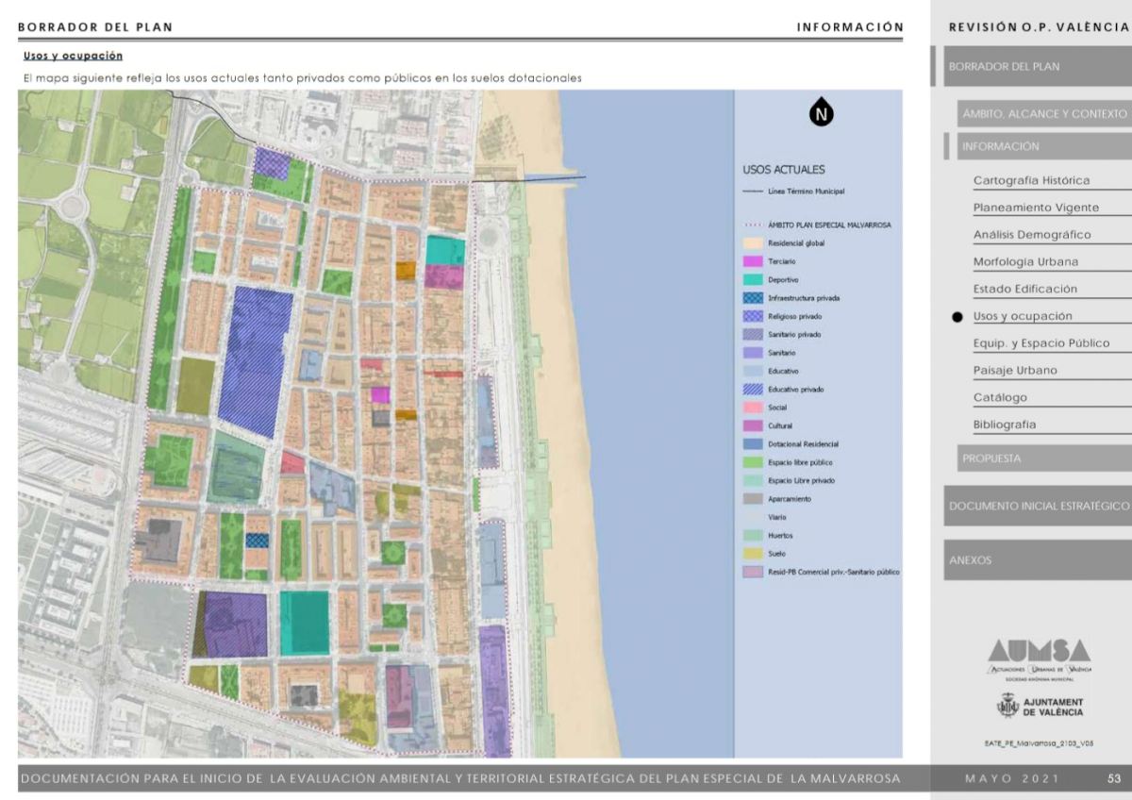This screenshot has width=1132, height=800.
Task: Go to Planeamiento Vigente page
Action: [x=1036, y=208]
